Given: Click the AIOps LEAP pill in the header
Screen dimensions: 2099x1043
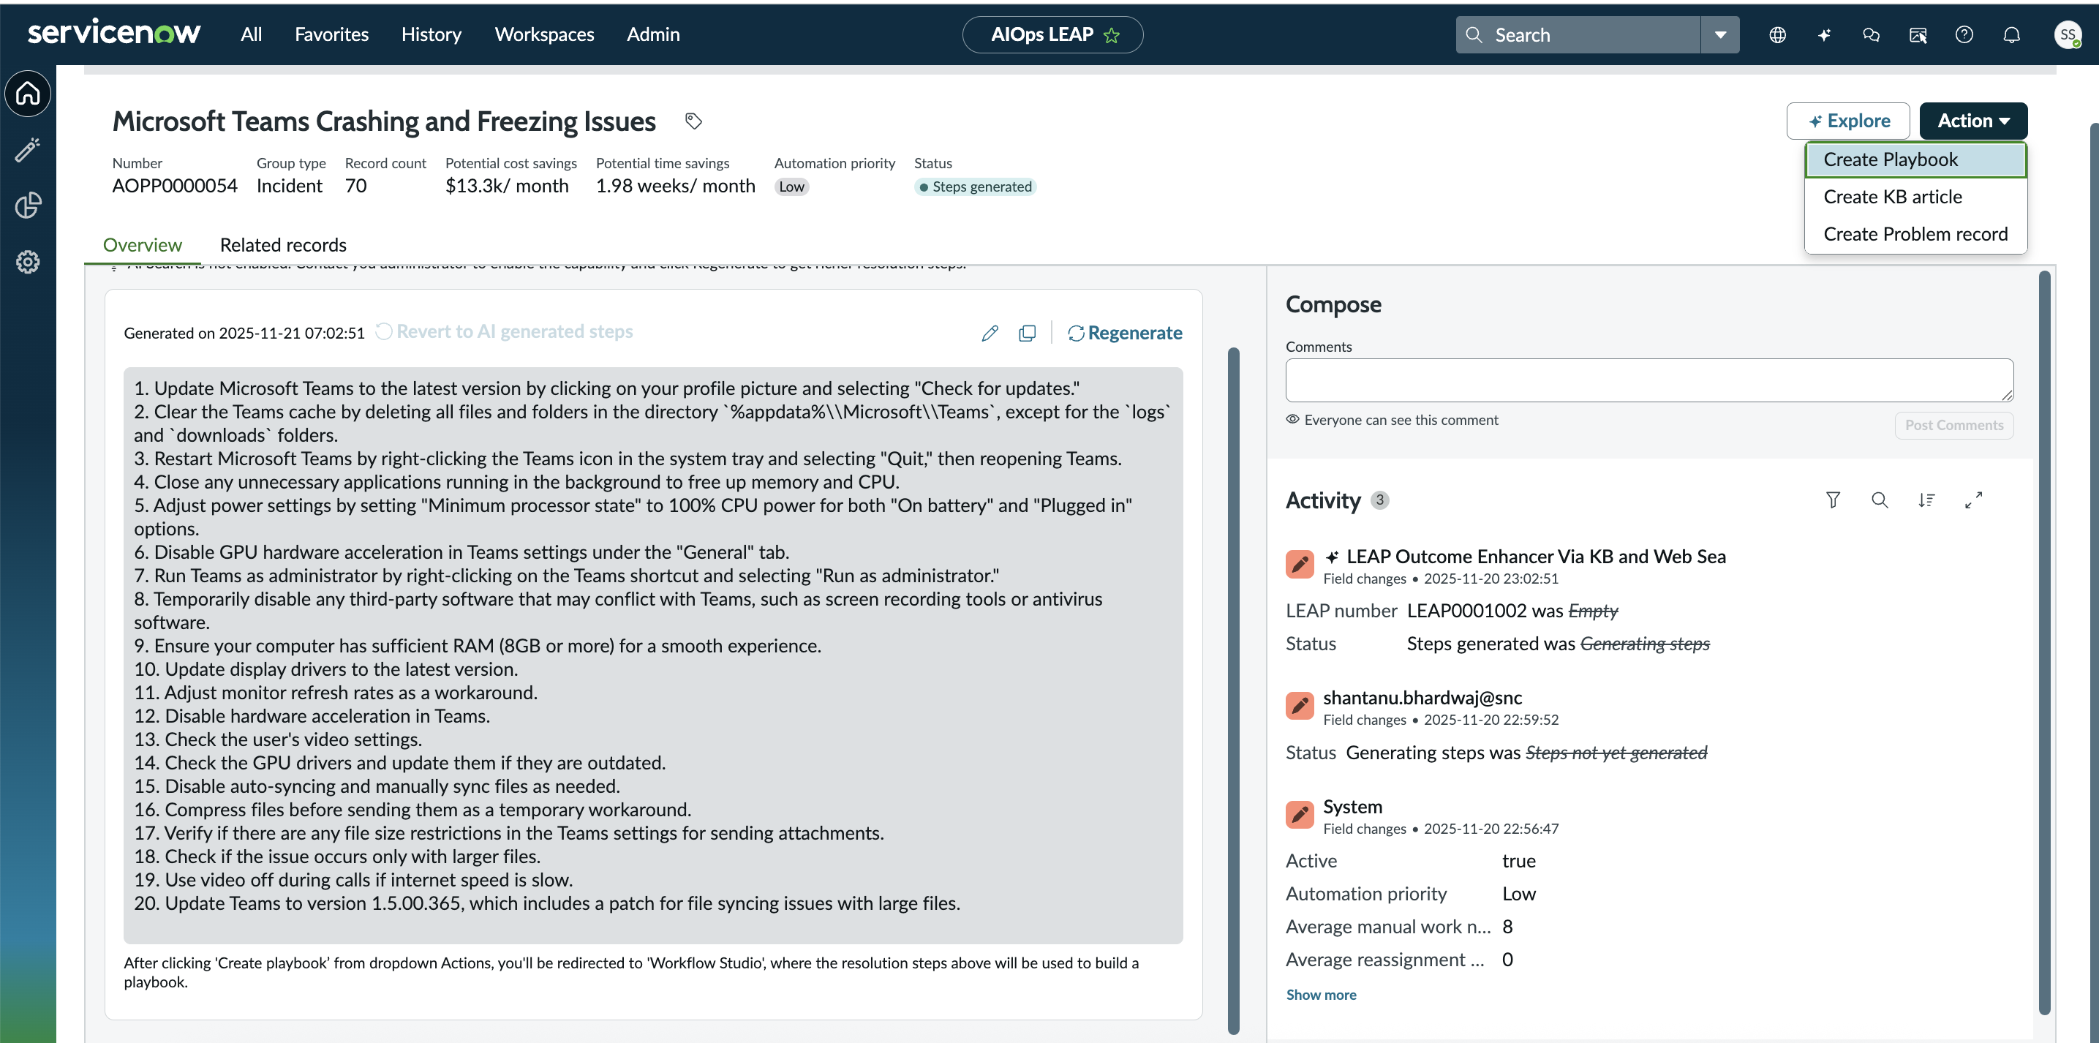Looking at the screenshot, I should [x=1052, y=35].
